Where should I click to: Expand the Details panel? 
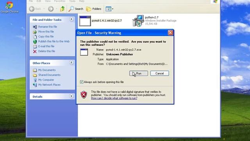71,96
